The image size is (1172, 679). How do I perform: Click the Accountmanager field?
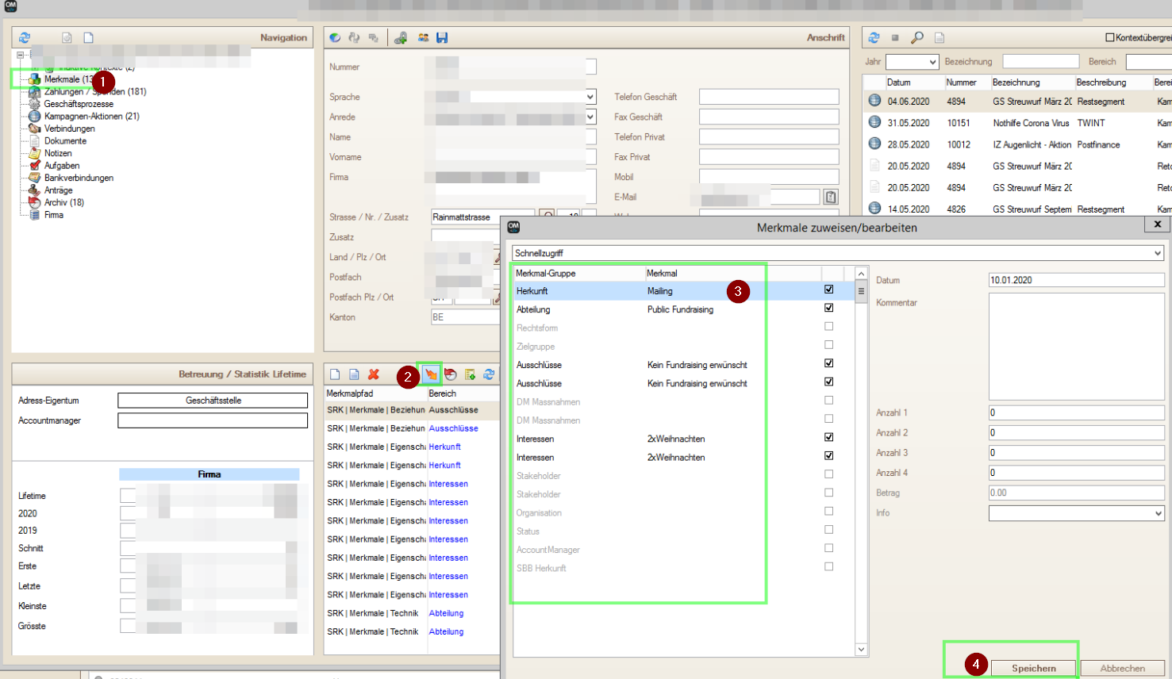coord(213,420)
